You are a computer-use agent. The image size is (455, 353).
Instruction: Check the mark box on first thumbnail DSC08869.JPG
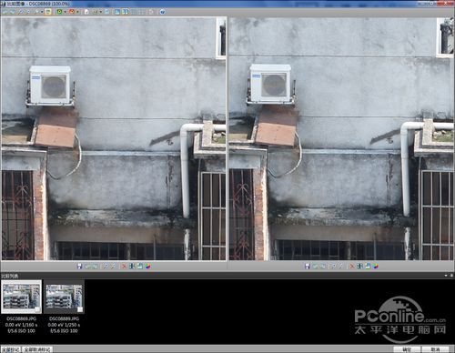click(x=37, y=309)
